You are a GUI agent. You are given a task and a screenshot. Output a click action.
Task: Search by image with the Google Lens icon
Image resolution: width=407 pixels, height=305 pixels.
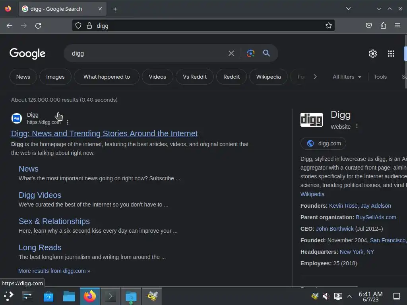[250, 54]
